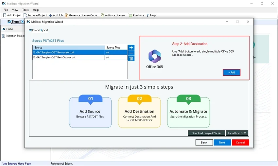The height and width of the screenshot is (166, 278).
Task: Select Migration Project in the left tree
Action: pyautogui.click(x=15, y=36)
